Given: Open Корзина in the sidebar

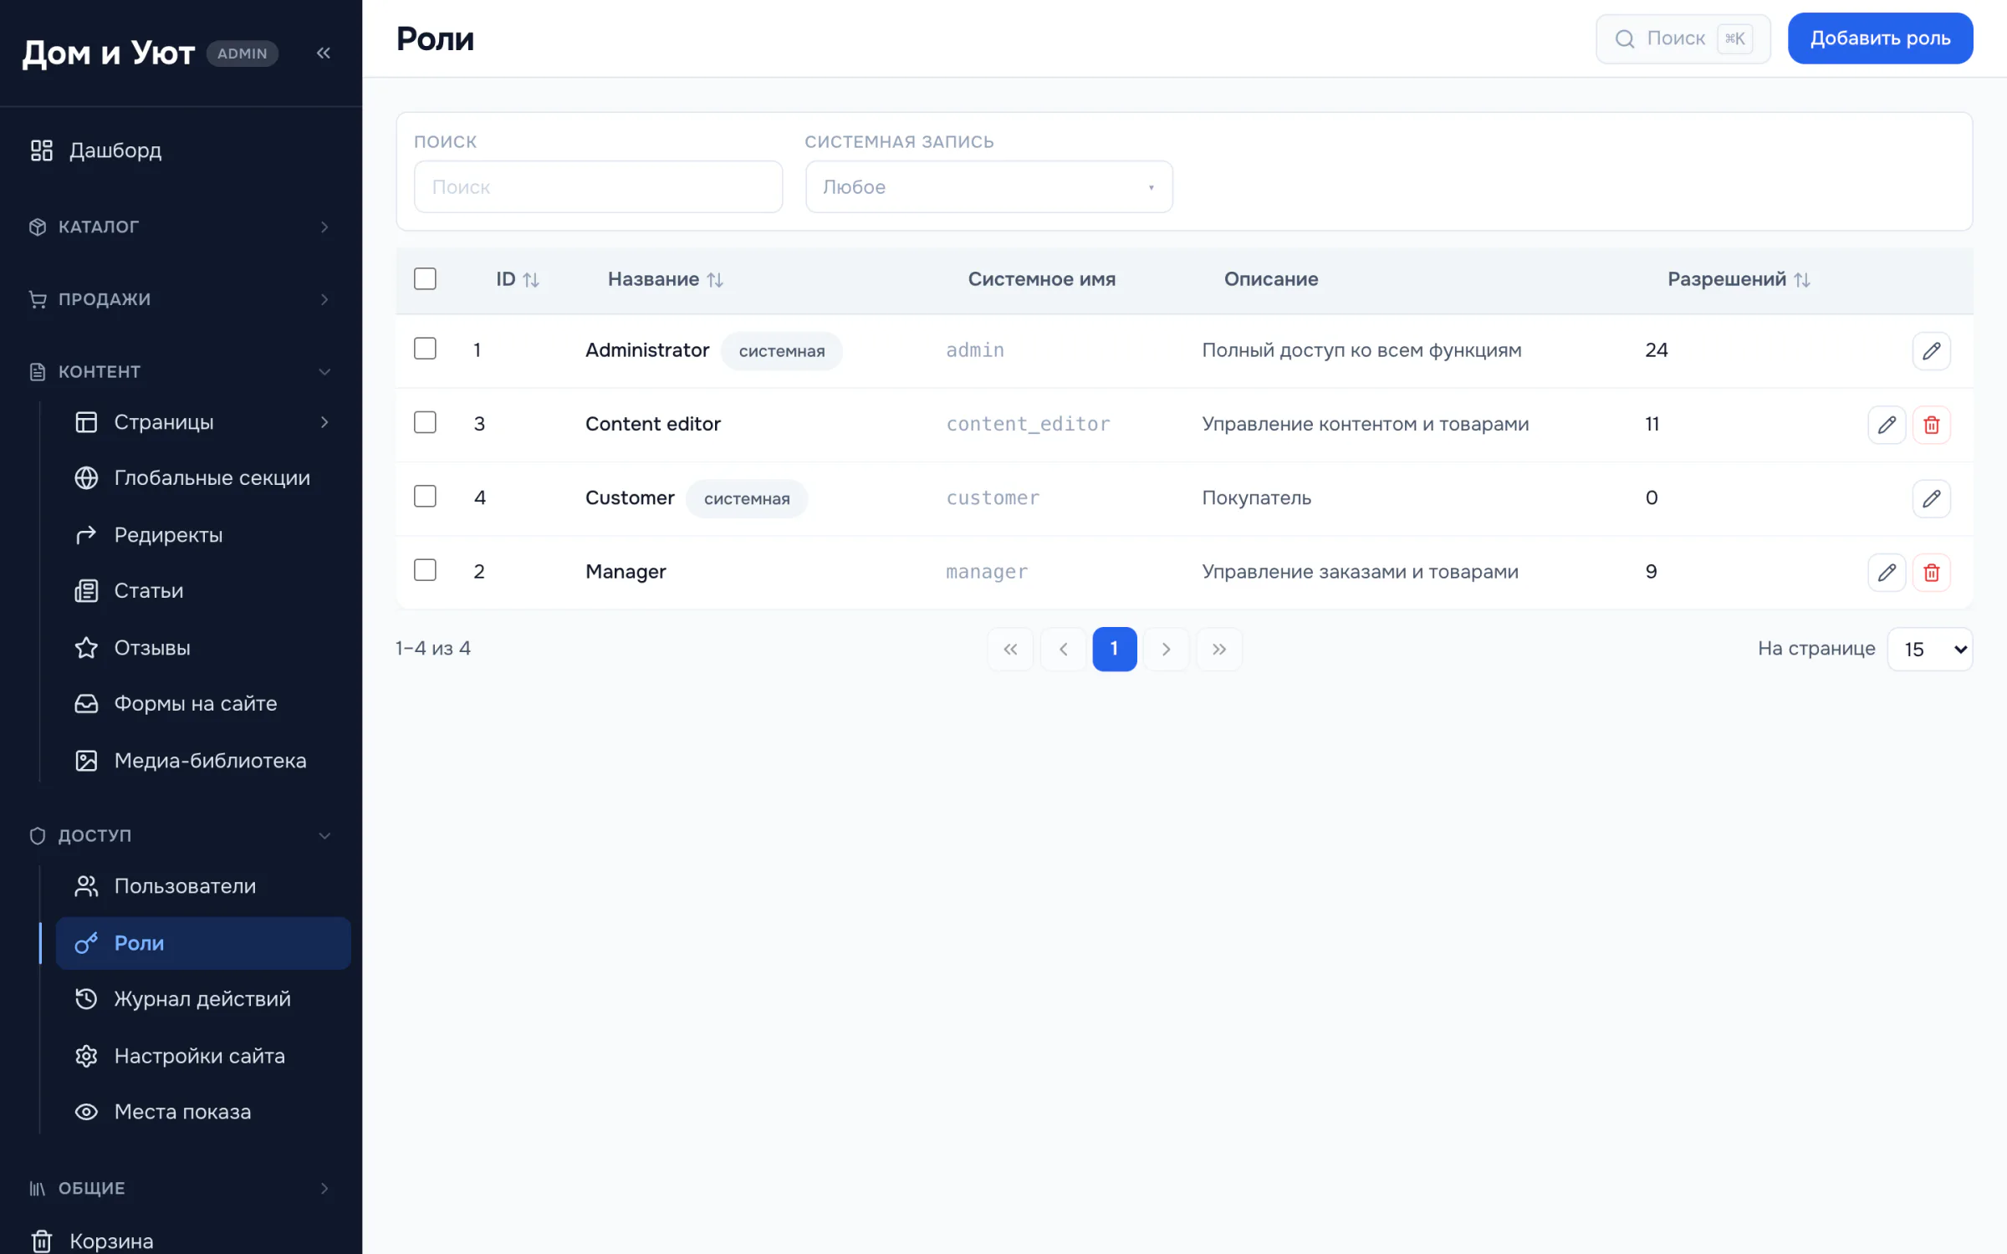Looking at the screenshot, I should click(x=181, y=1241).
